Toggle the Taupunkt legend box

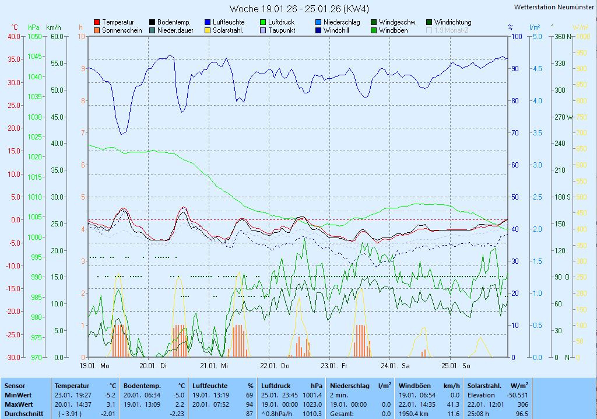[x=263, y=30]
